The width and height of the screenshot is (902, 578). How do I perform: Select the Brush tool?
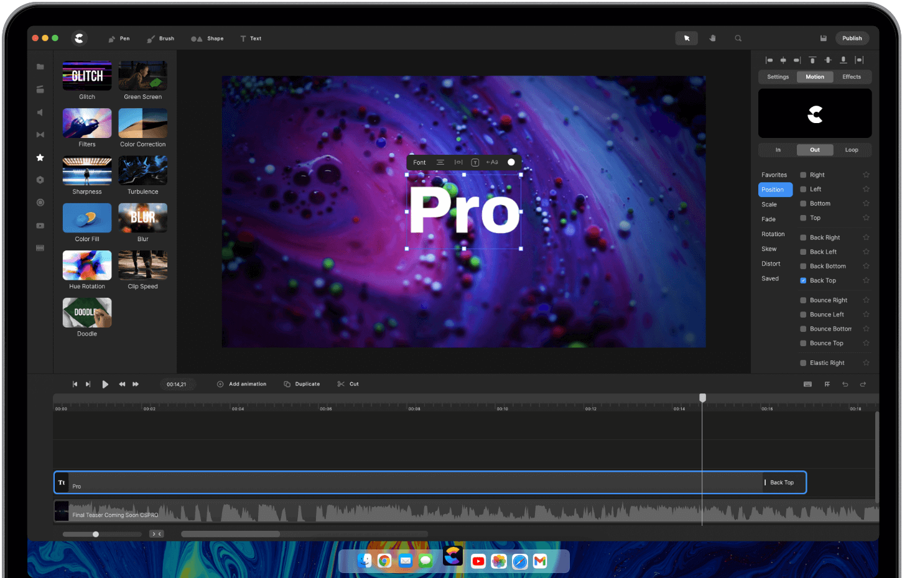(160, 38)
